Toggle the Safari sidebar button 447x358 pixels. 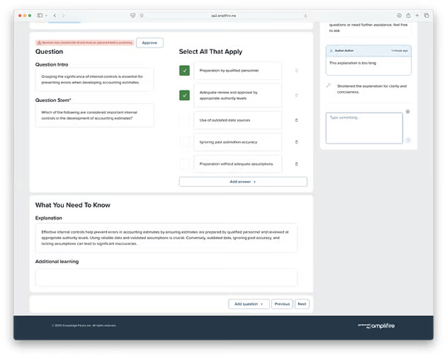click(x=40, y=15)
